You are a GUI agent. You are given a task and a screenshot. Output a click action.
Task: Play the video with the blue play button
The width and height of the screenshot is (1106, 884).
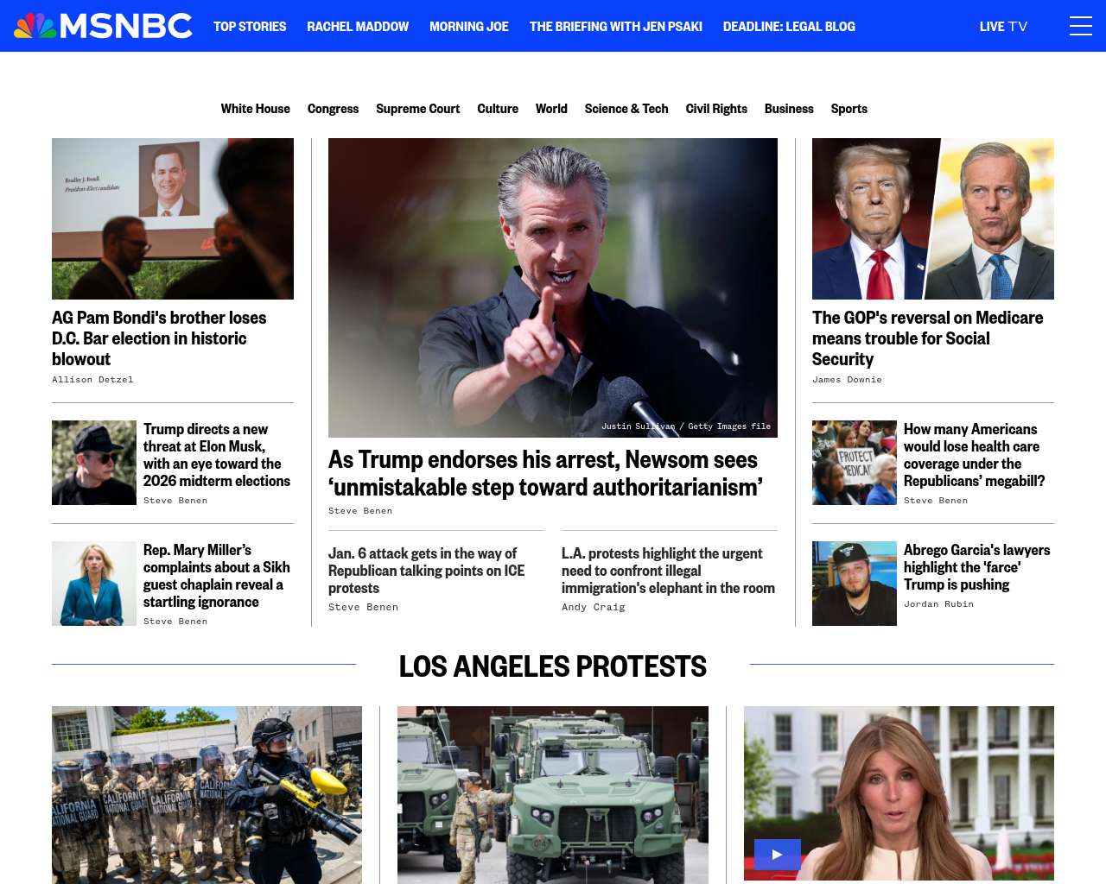[777, 855]
